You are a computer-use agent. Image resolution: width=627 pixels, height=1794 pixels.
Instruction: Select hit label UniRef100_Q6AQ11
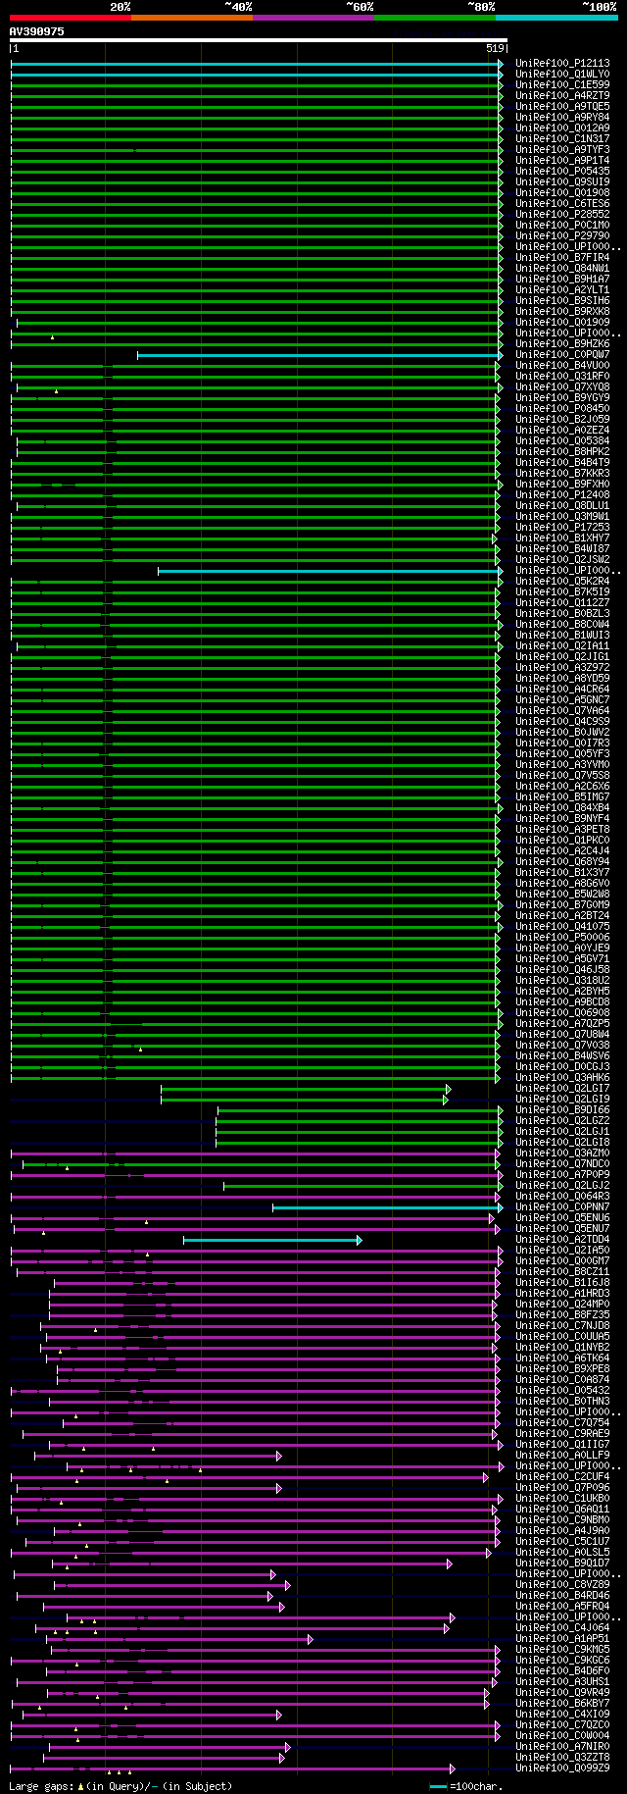pyautogui.click(x=562, y=1510)
